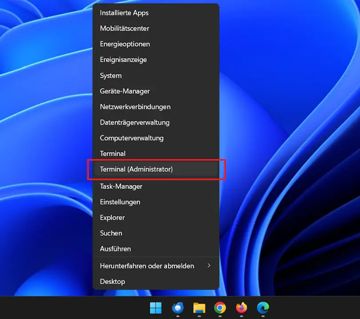360x319 pixels.
Task: Open Energieoptionen from the menu
Action: click(x=125, y=44)
